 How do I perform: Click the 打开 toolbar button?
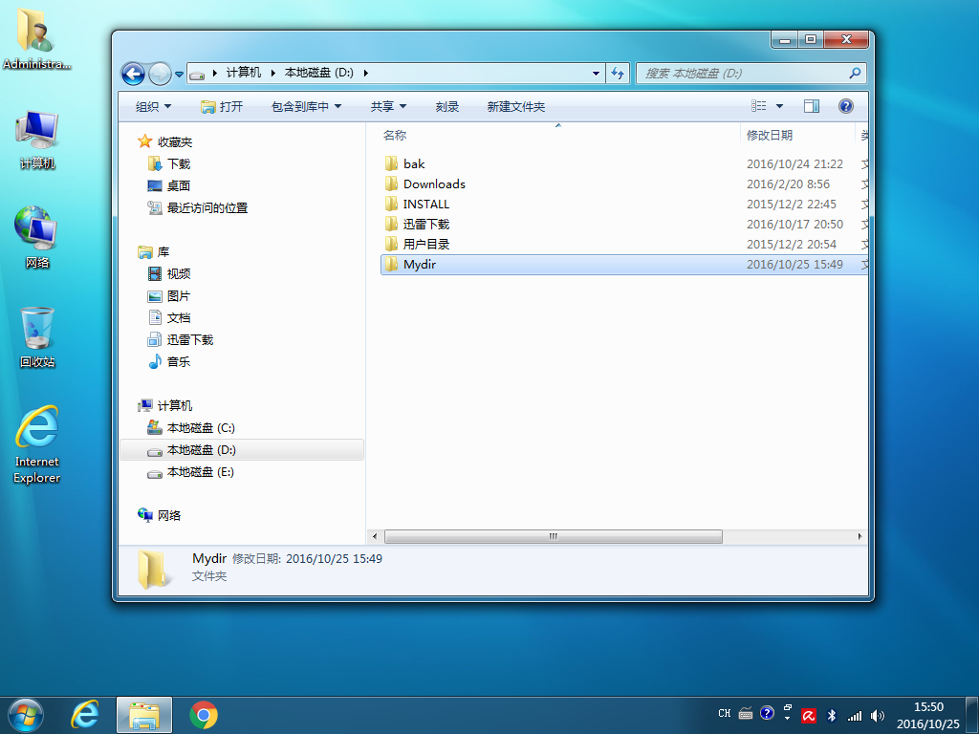(x=222, y=107)
